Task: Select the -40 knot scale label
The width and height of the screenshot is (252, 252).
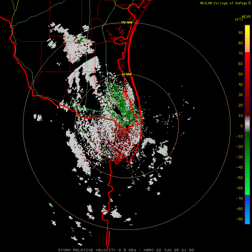Action: pyautogui.click(x=239, y=167)
